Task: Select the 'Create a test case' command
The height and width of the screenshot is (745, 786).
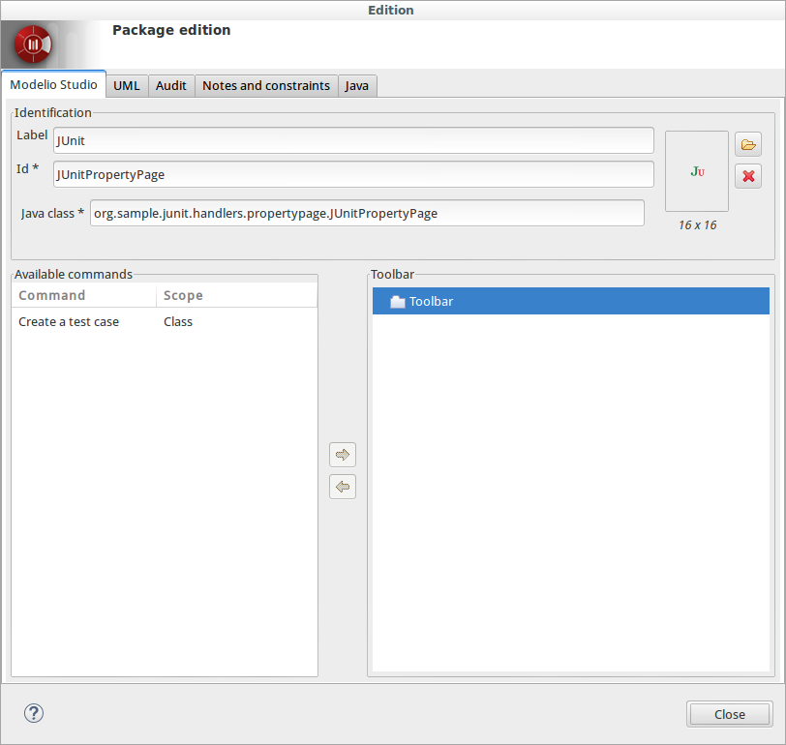Action: tap(69, 321)
